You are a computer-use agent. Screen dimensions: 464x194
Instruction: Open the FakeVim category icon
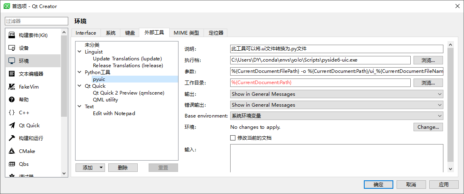point(12,87)
